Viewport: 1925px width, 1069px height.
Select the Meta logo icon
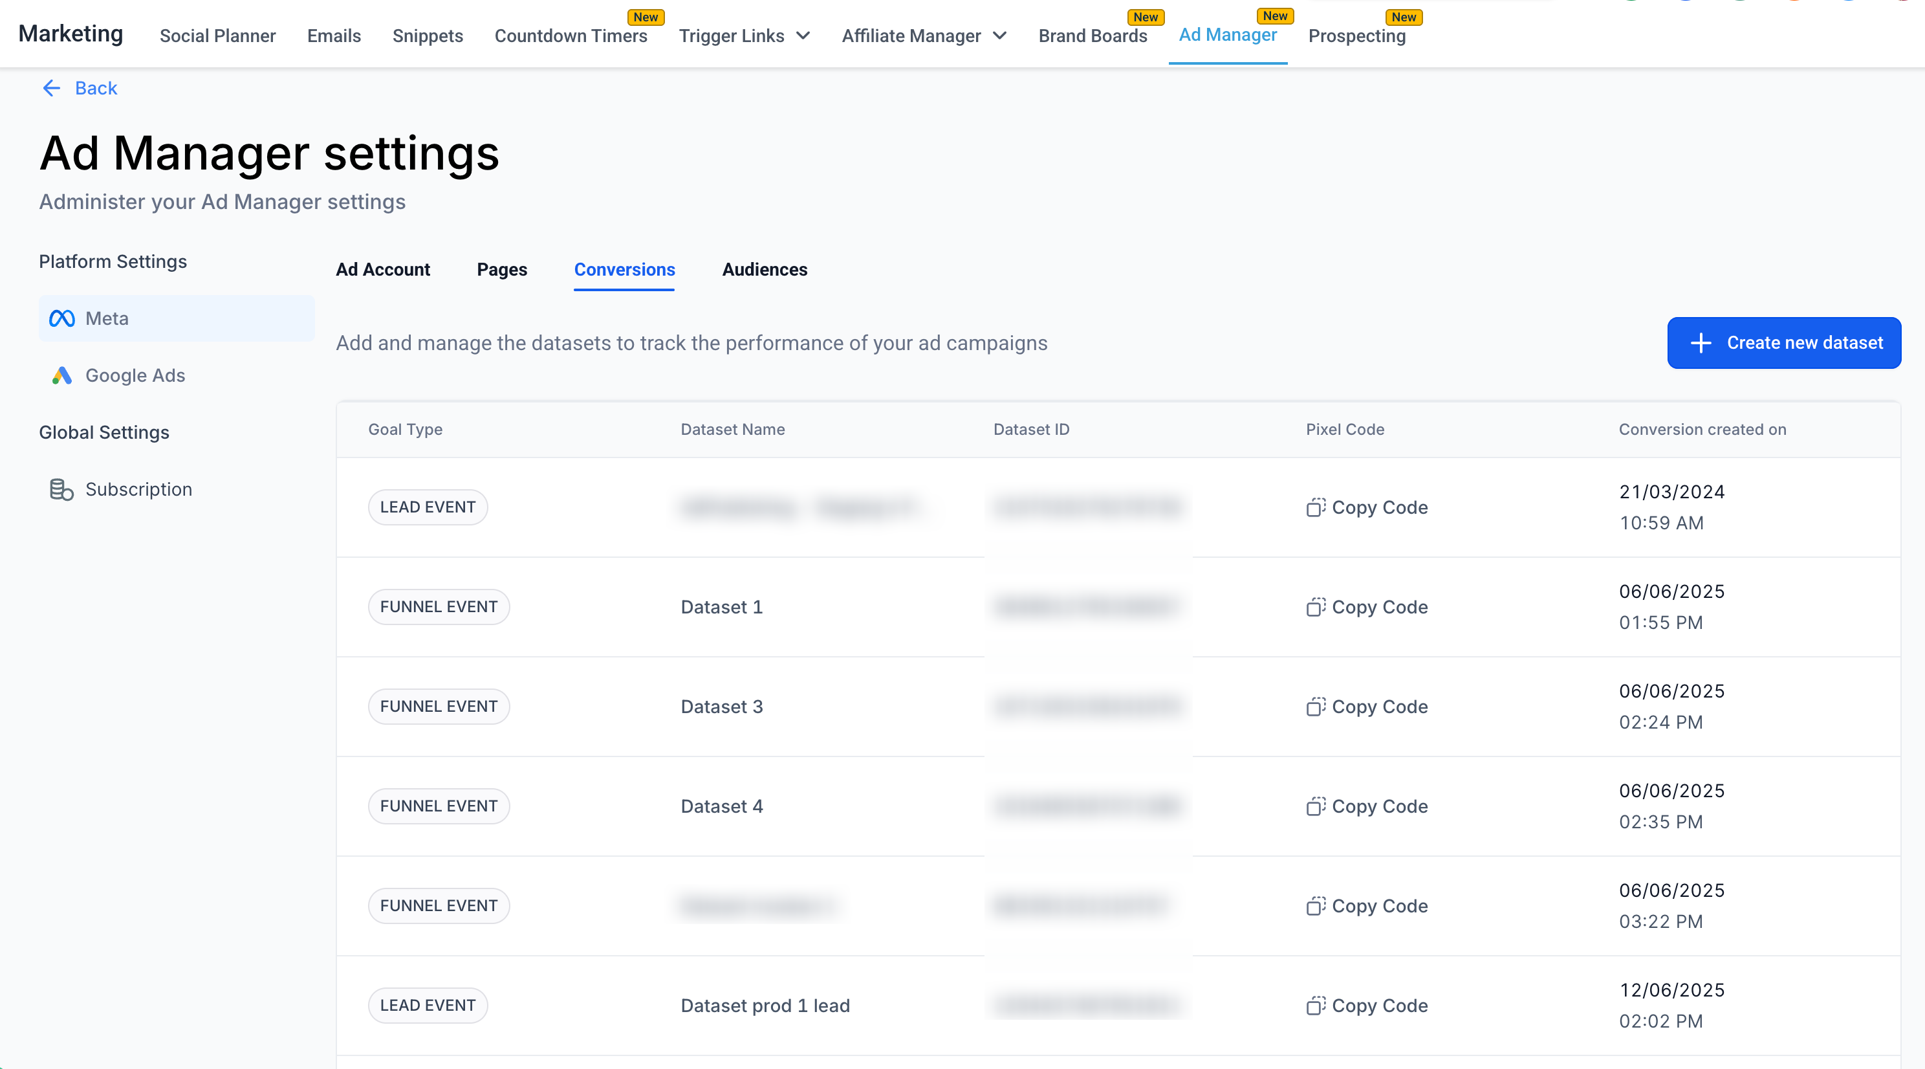61,318
